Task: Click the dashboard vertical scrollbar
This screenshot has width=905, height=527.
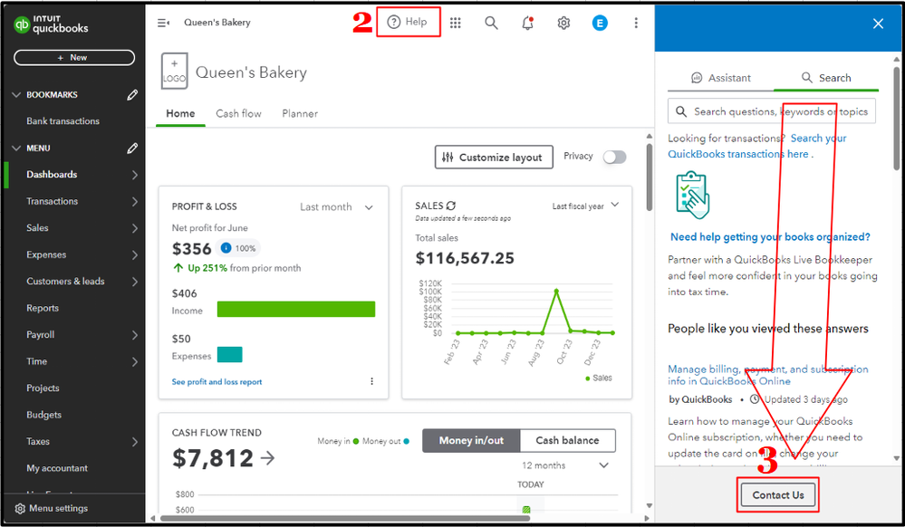Action: [x=650, y=177]
